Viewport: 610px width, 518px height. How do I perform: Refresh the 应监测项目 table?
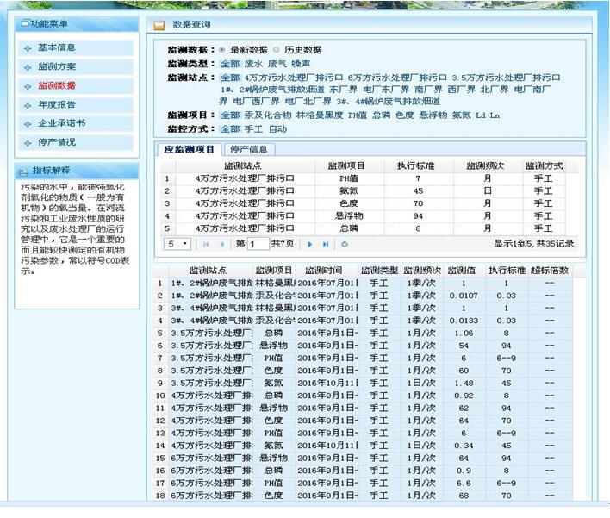point(345,245)
